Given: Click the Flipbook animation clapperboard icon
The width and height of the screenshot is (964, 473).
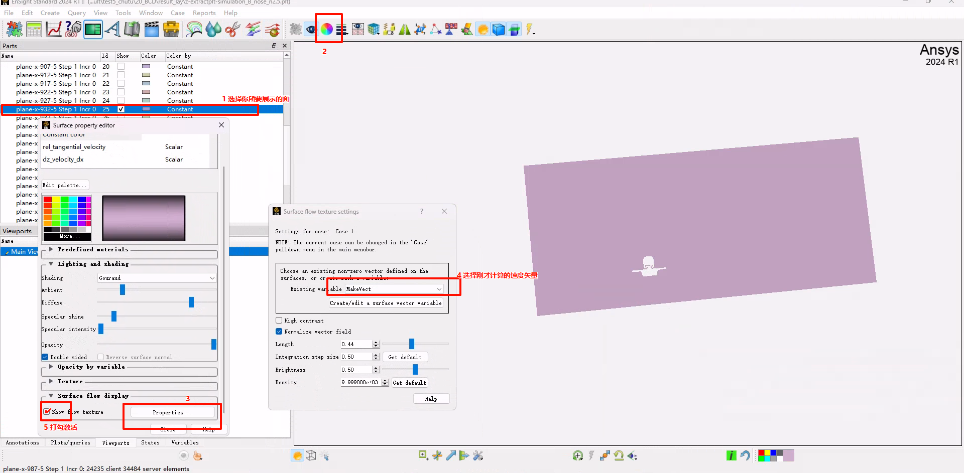Looking at the screenshot, I should [x=151, y=30].
